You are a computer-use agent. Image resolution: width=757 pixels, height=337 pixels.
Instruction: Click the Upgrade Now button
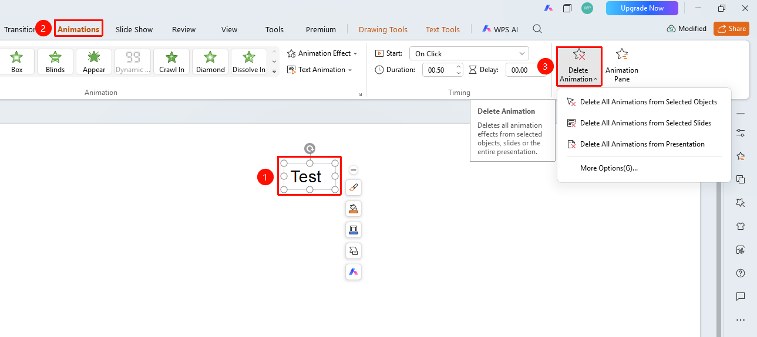coord(642,8)
